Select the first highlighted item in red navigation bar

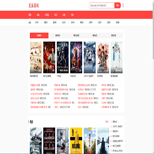pyautogui.click(x=30, y=15)
